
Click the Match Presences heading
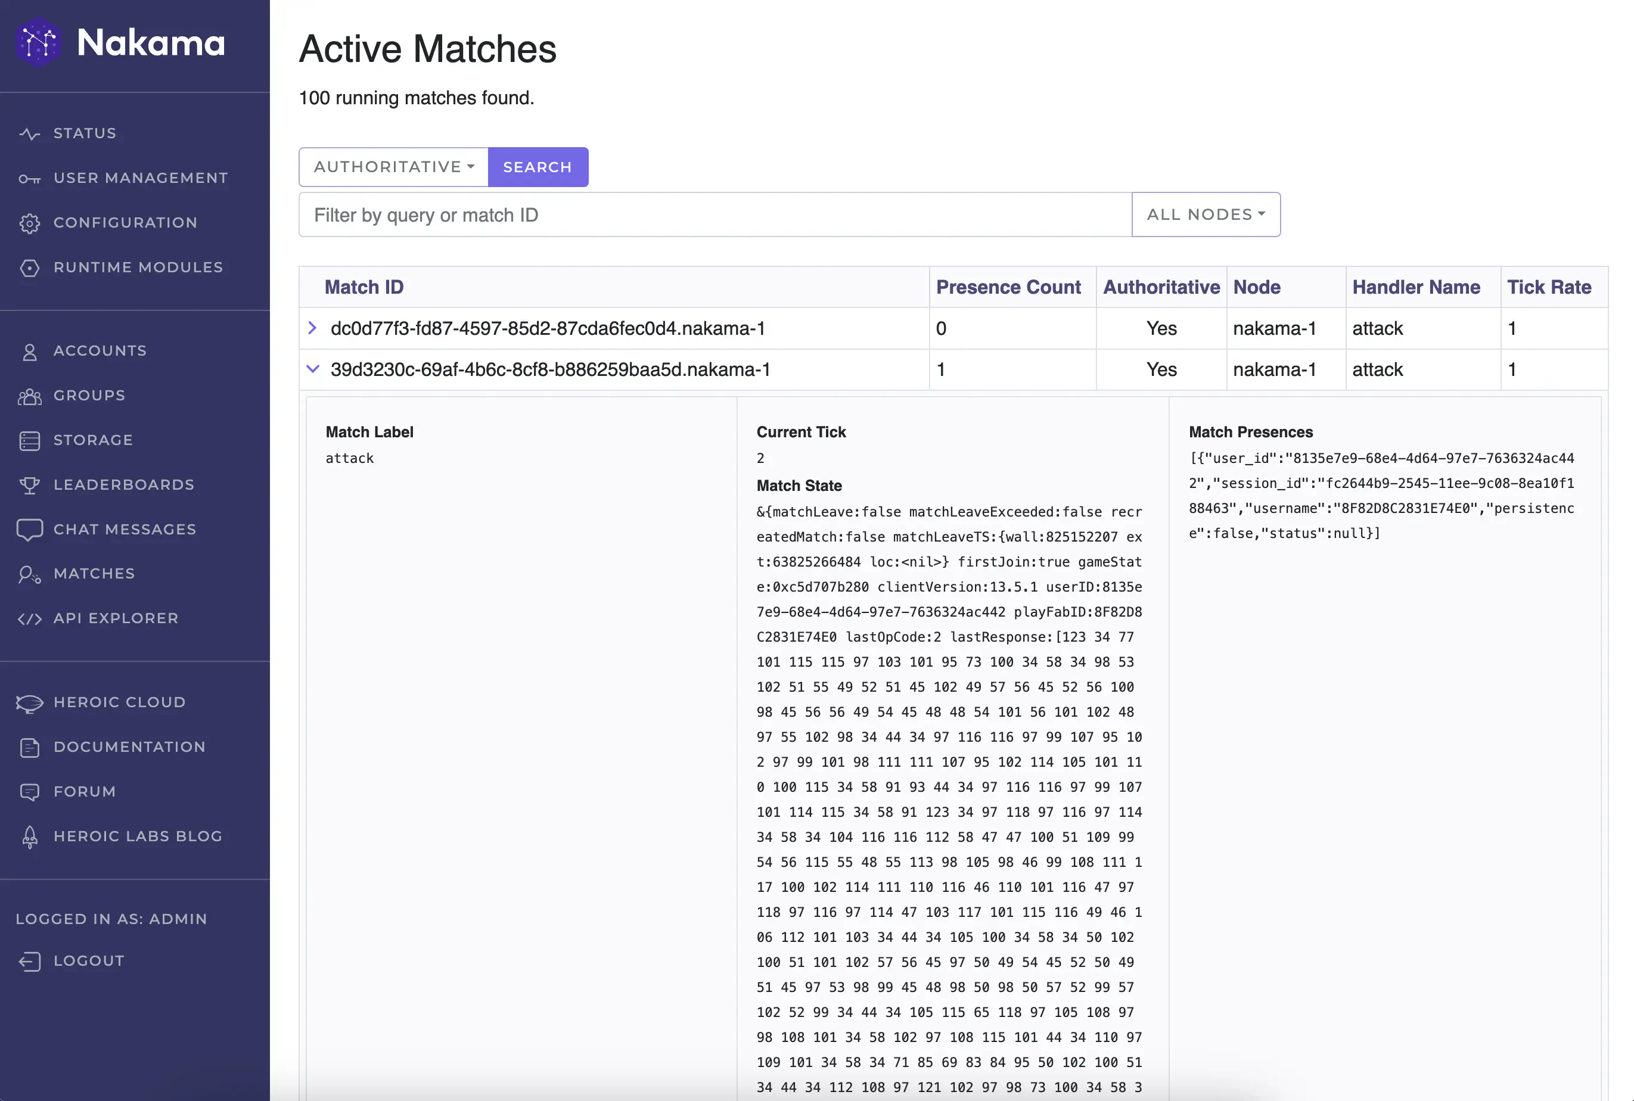1251,433
